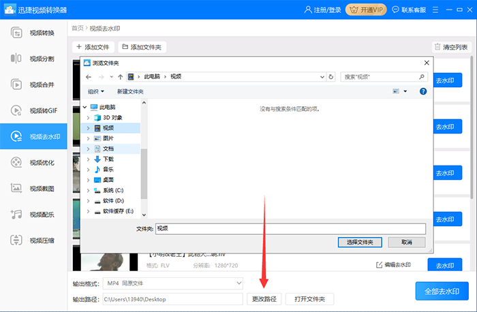Open 视频配乐 in the left sidebar
477x312 pixels.
[33, 215]
